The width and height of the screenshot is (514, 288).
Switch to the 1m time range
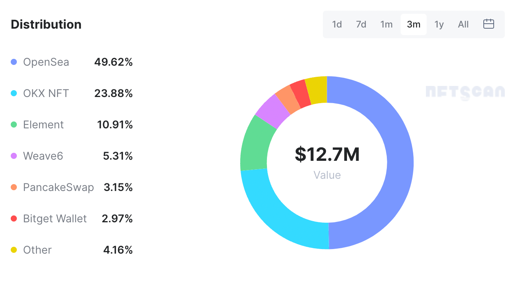pos(386,24)
